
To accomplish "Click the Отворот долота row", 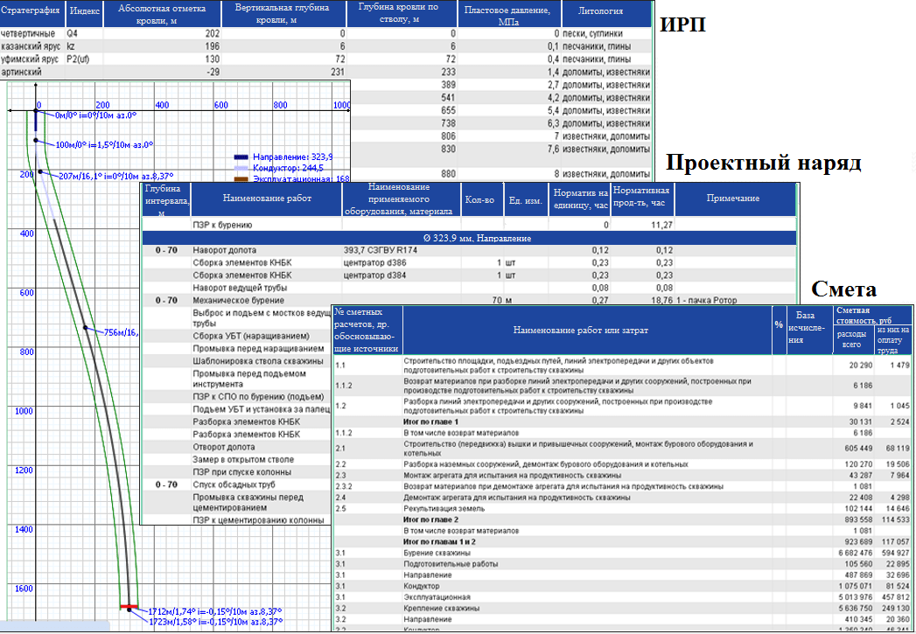I will [x=237, y=447].
